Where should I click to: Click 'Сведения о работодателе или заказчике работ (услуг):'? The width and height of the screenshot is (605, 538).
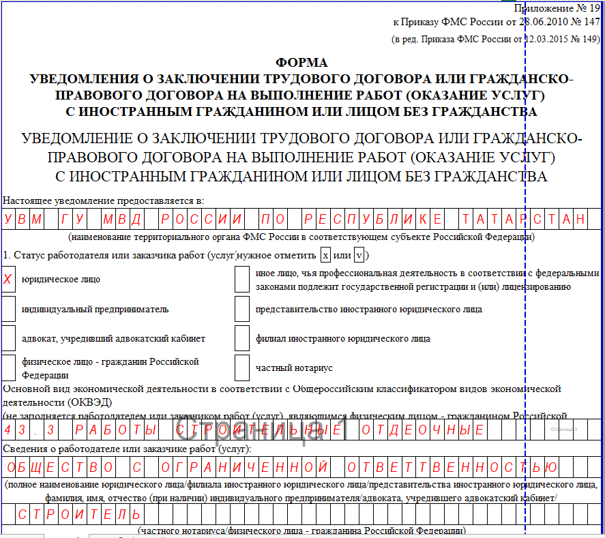click(x=127, y=449)
